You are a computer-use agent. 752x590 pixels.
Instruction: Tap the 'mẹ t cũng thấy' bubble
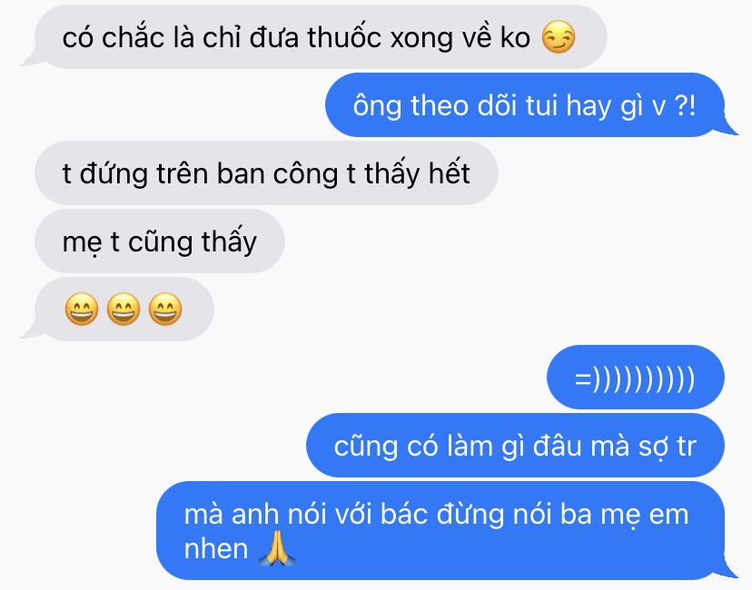coord(160,241)
